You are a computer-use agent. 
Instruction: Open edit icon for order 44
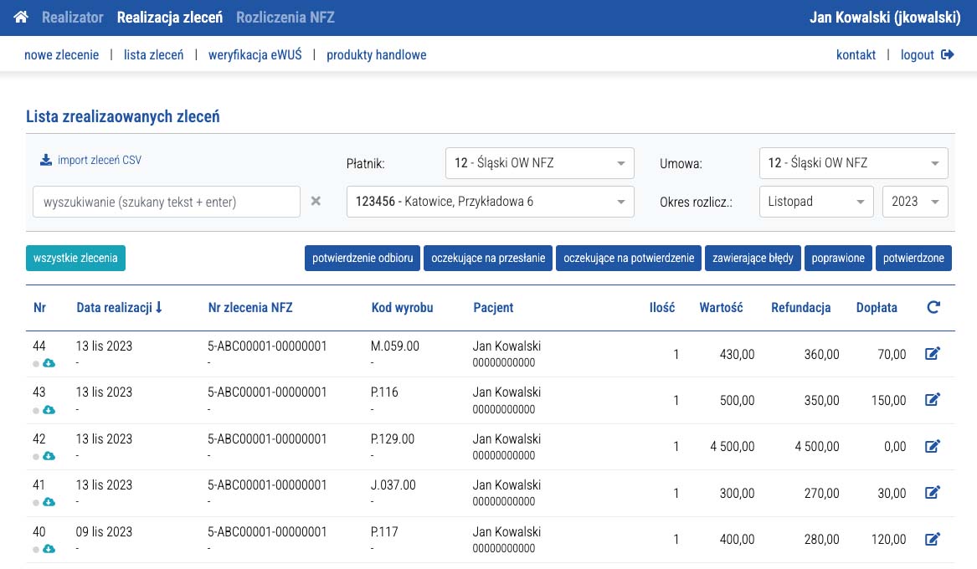pos(933,354)
